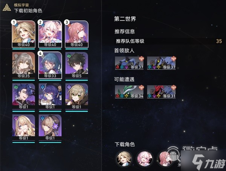Deselect Asta in team slot 3
Viewport: 226px width, 171px height.
[x=76, y=34]
